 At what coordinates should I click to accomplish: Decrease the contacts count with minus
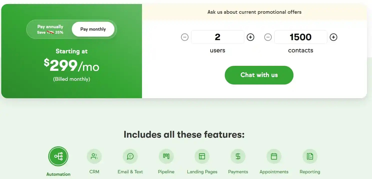268,37
